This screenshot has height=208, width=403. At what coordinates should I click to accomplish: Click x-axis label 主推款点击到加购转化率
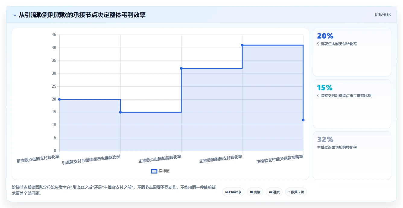[x=160, y=159]
